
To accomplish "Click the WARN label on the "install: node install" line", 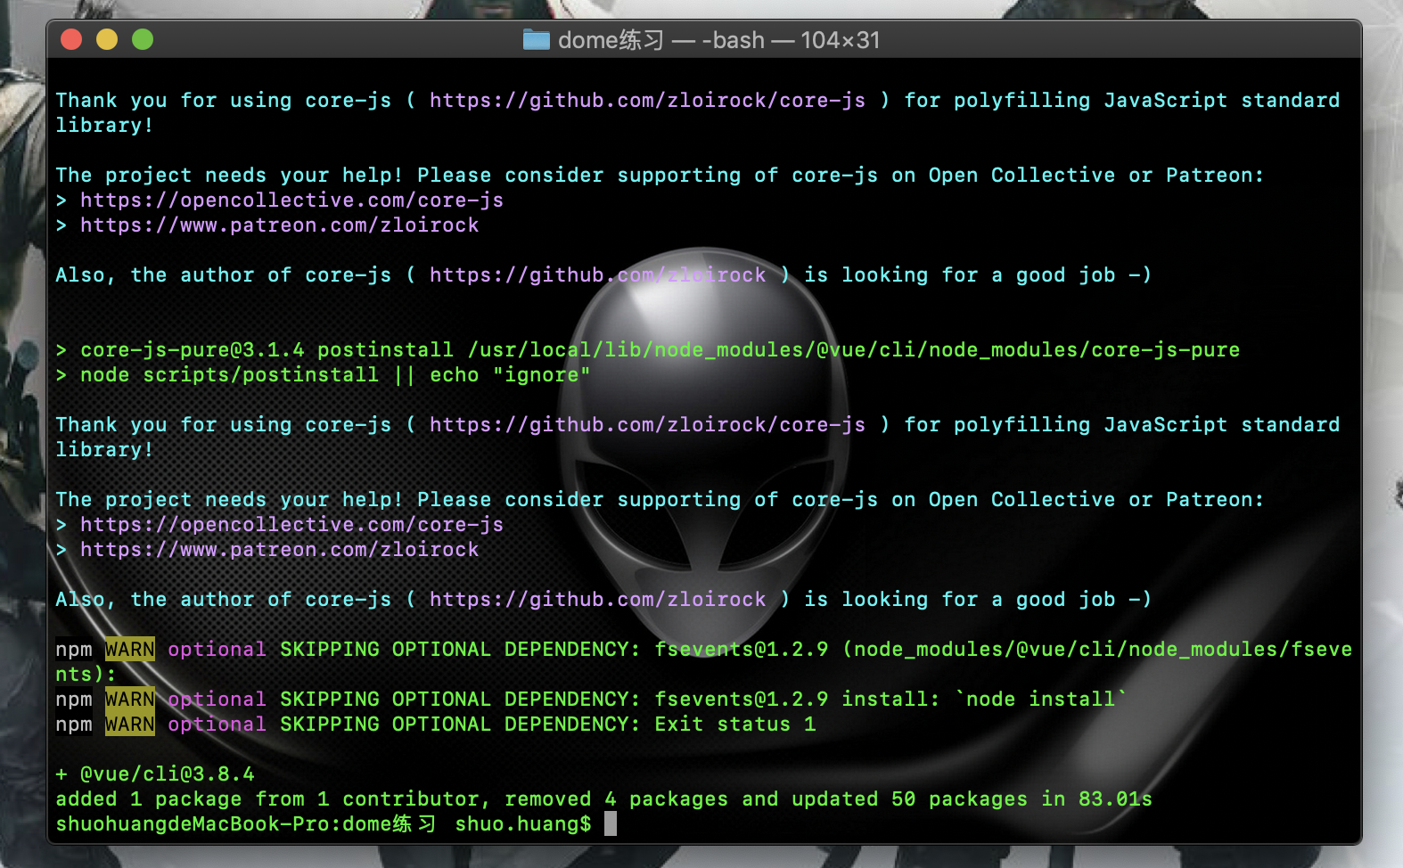I will [x=130, y=699].
